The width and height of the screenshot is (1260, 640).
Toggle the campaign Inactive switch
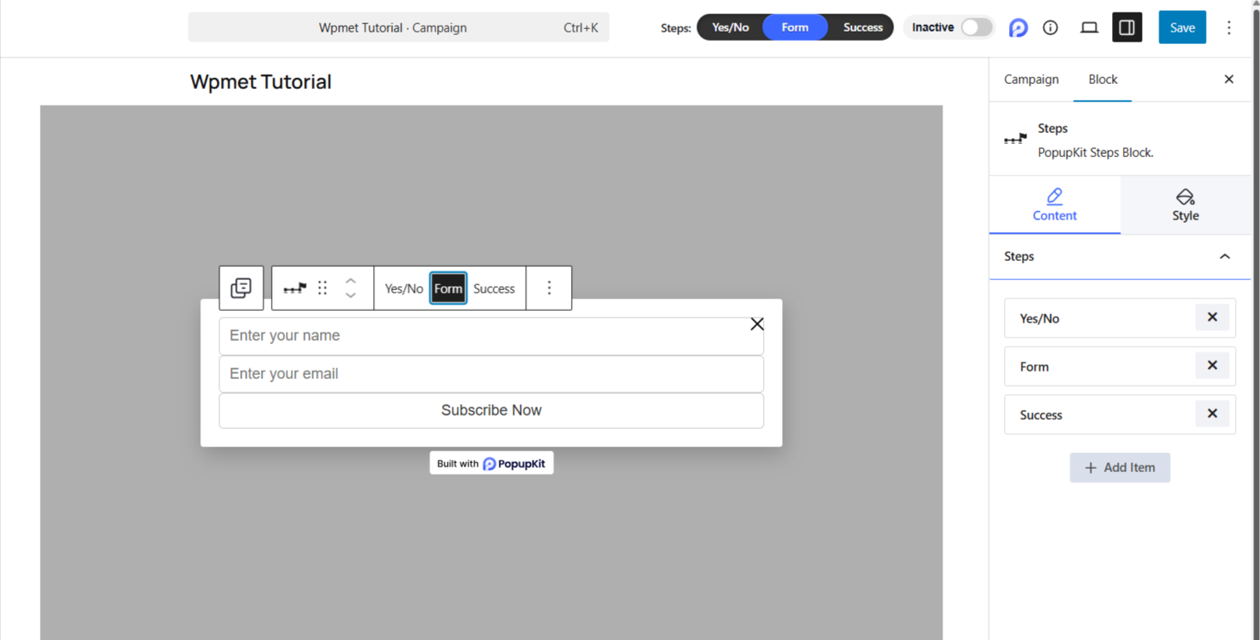(x=972, y=27)
